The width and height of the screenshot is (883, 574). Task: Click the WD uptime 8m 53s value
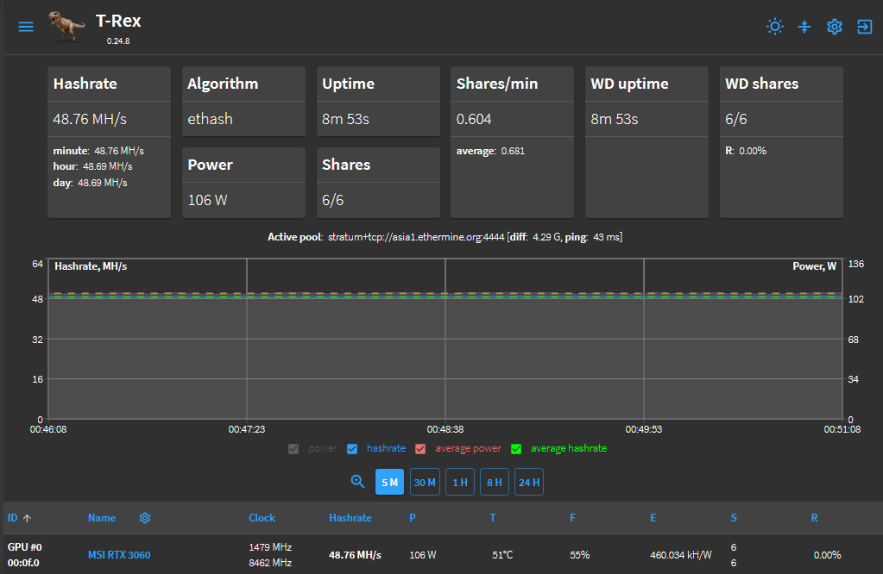pyautogui.click(x=614, y=119)
